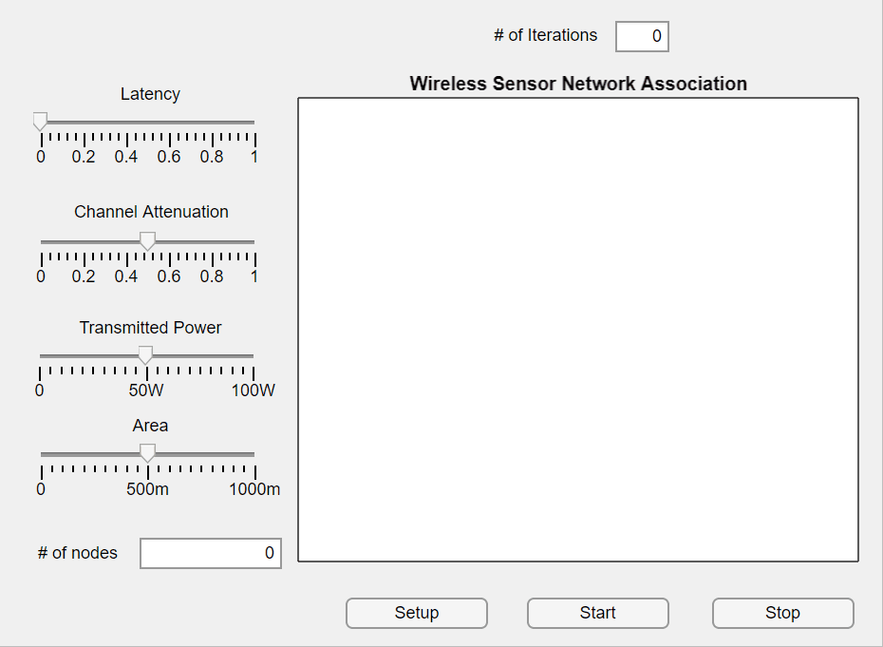Screen dimensions: 883x647
Task: Select the # of nodes input box
Action: (210, 553)
